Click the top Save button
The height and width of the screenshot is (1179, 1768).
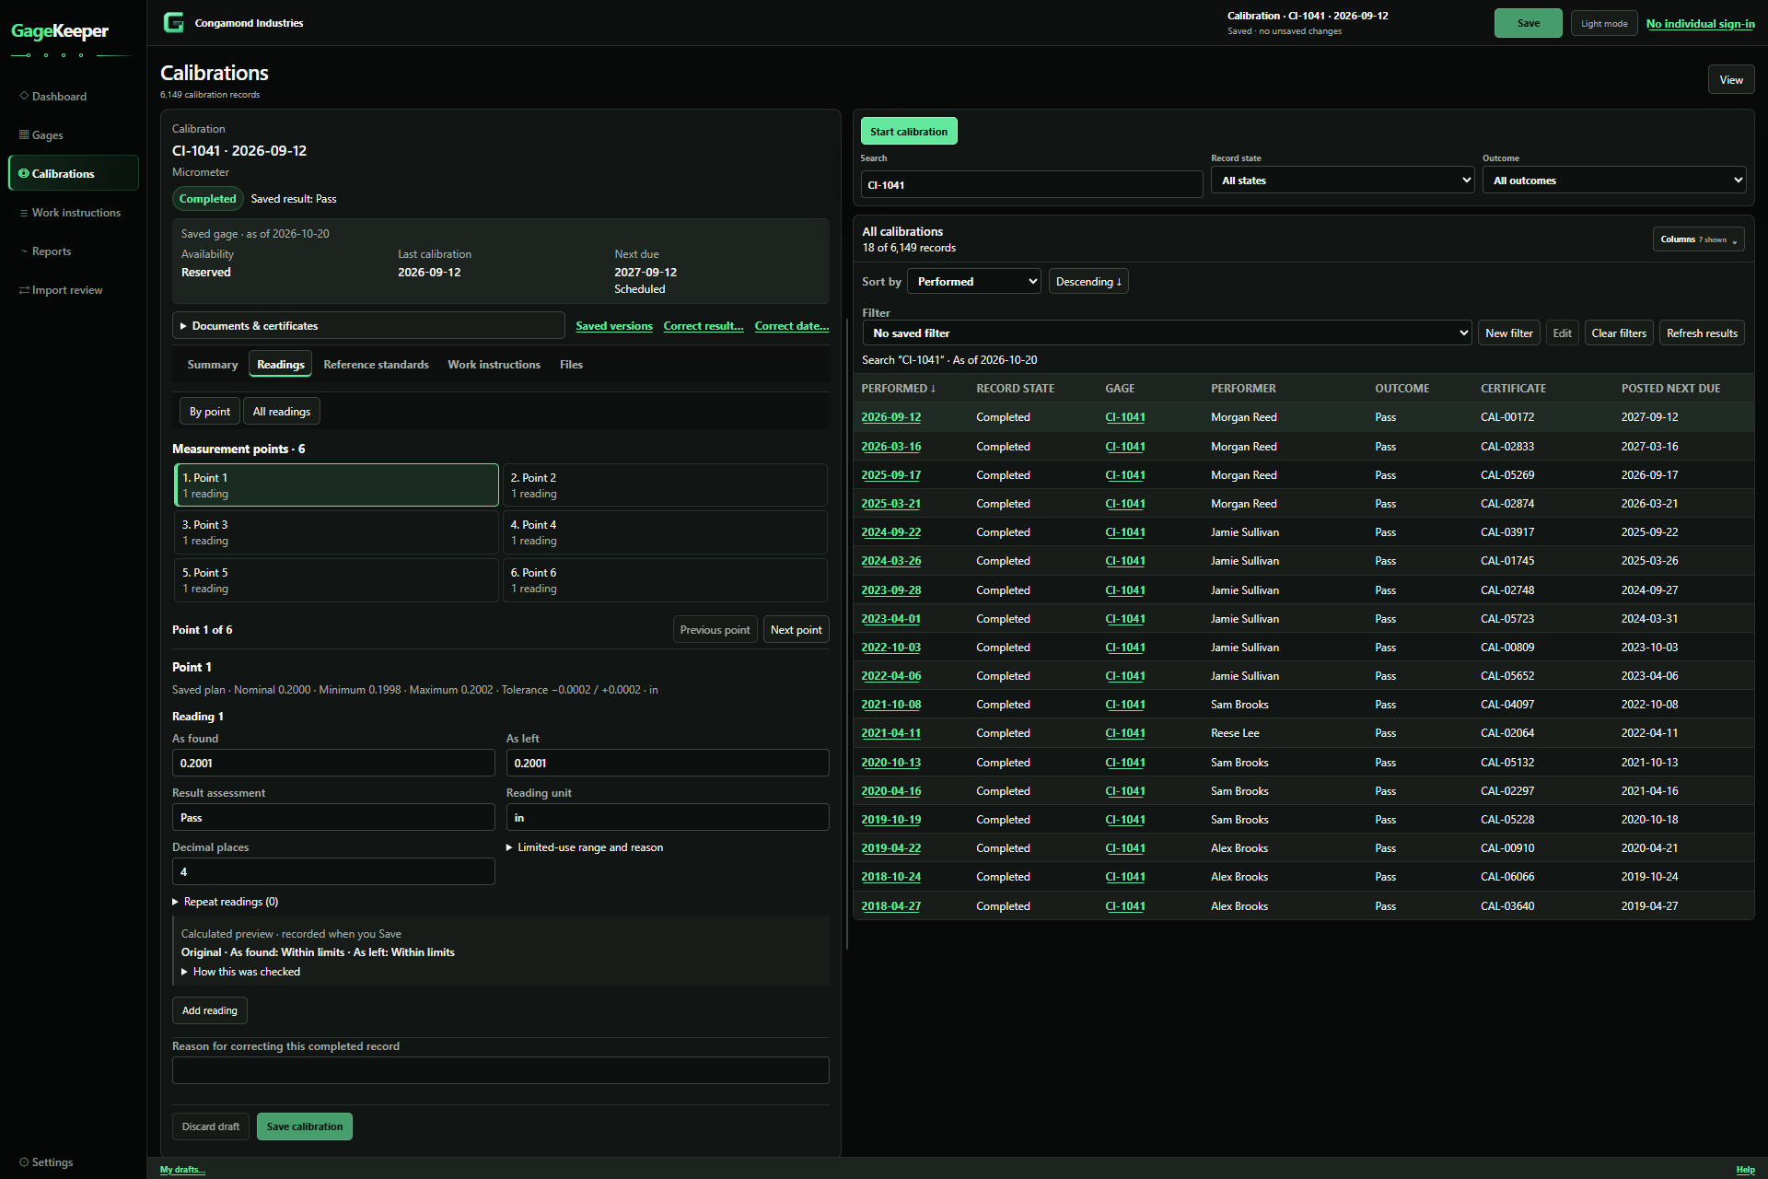1529,23
